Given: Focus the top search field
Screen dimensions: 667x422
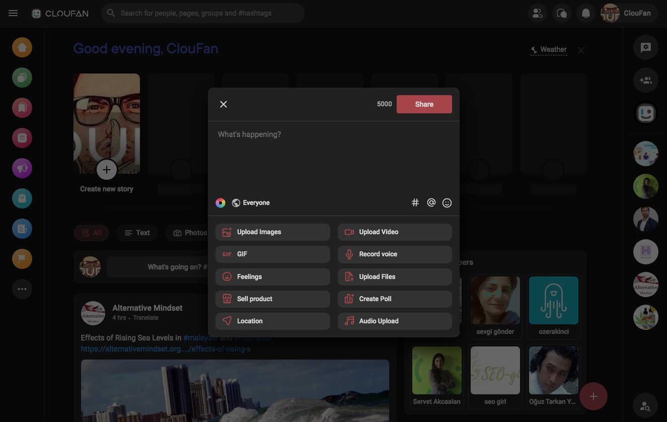Looking at the screenshot, I should [x=203, y=14].
